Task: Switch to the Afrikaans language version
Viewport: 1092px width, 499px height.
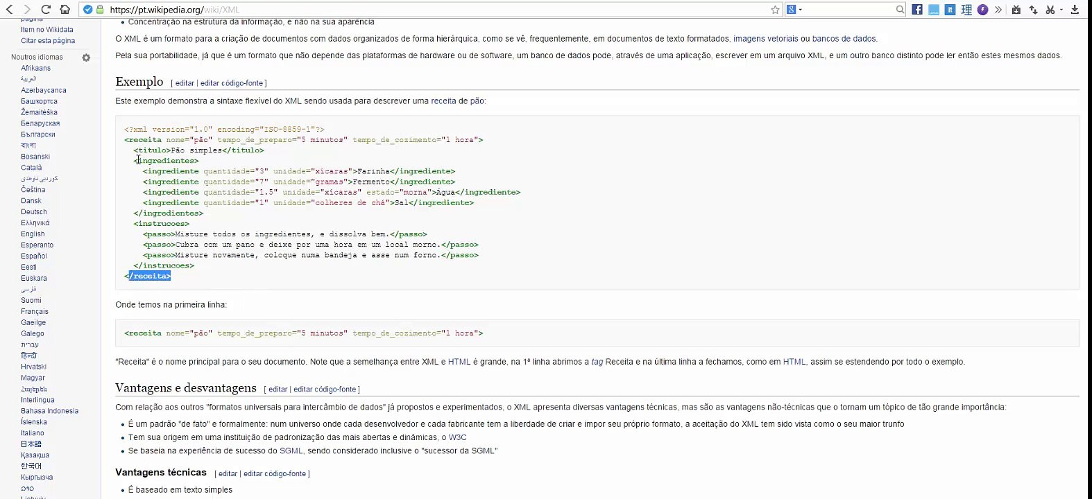Action: point(35,68)
